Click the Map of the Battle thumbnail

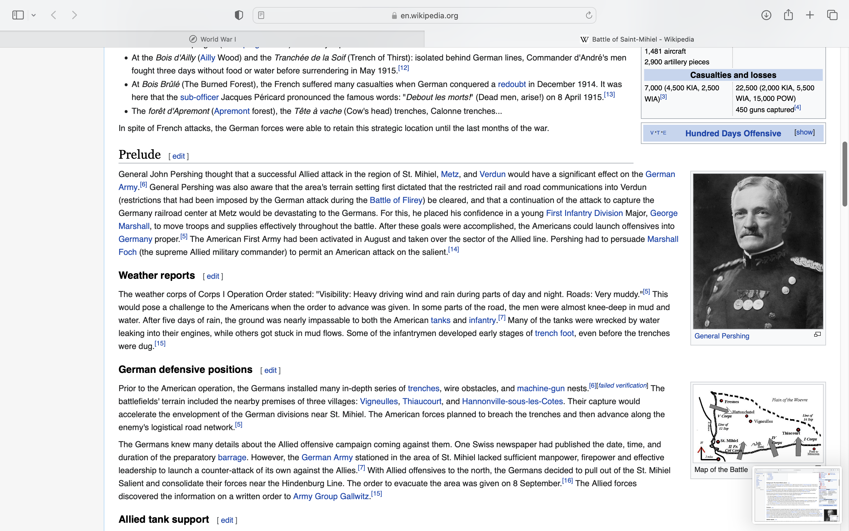point(758,423)
